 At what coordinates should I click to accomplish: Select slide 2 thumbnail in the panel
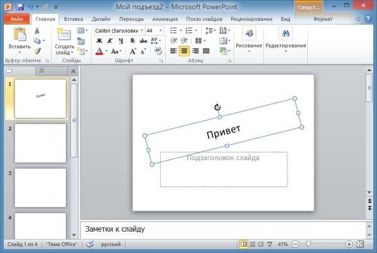(40, 143)
